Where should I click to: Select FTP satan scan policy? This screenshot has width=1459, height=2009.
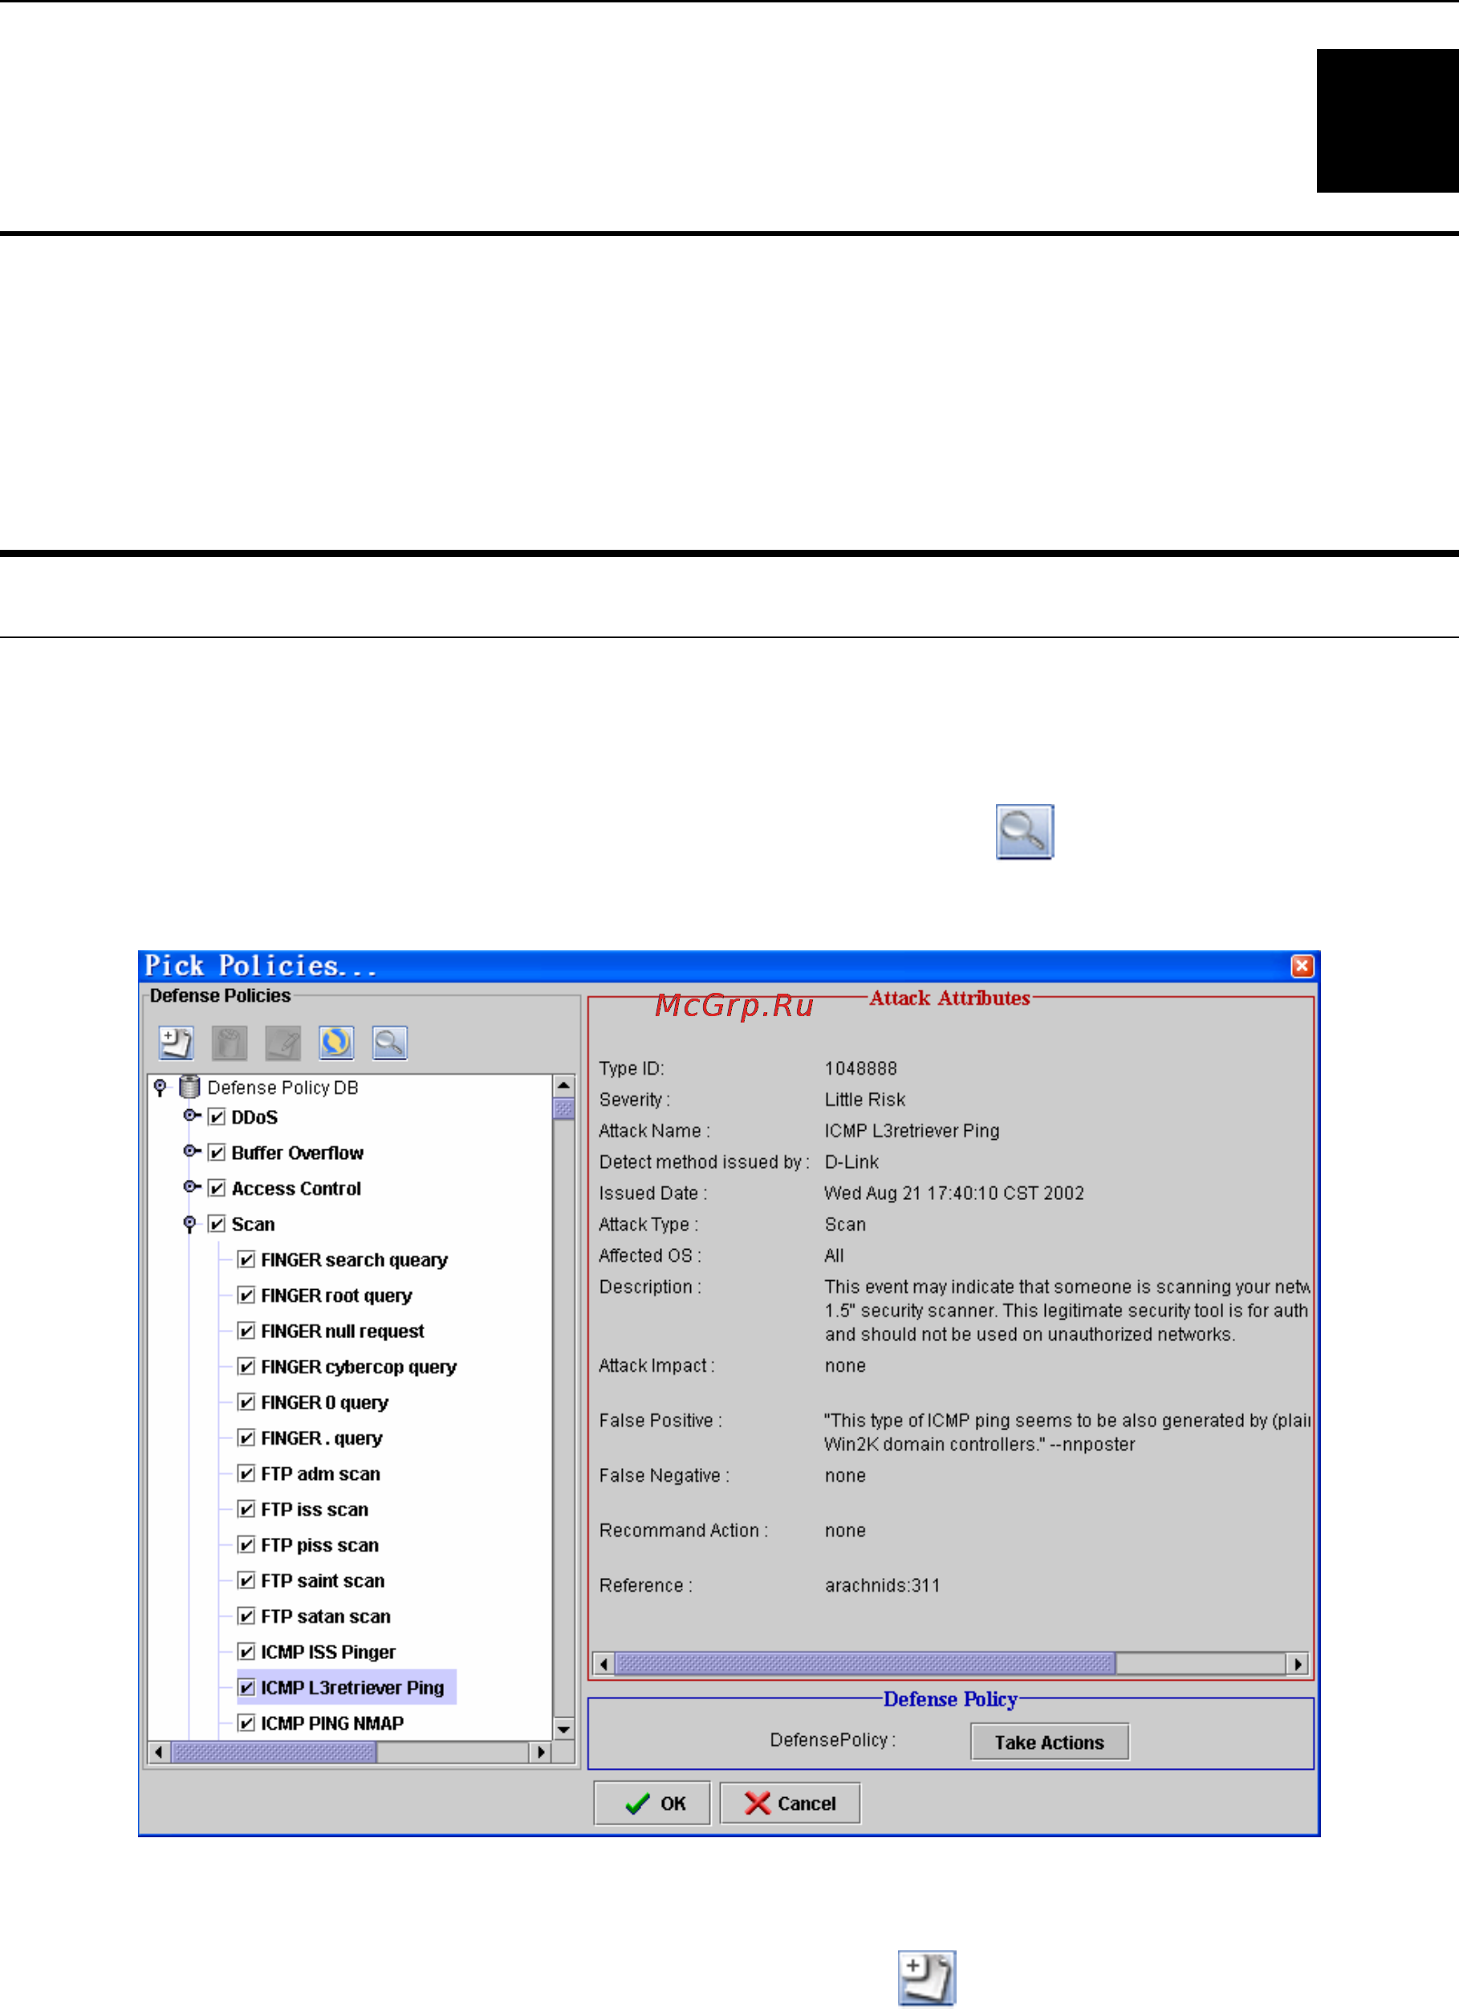[x=325, y=1616]
